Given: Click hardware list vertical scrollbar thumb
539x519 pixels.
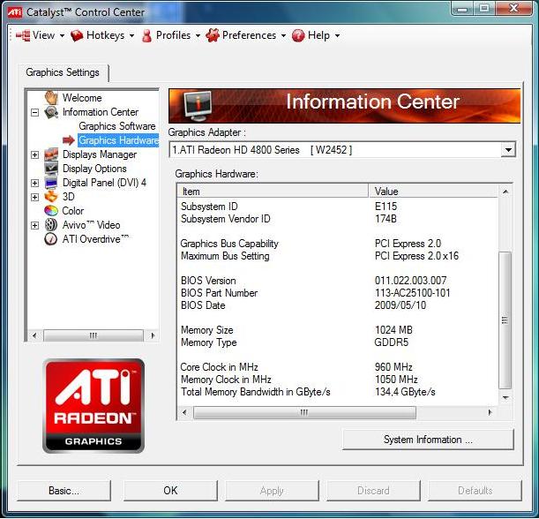Looking at the screenshot, I should tap(505, 320).
